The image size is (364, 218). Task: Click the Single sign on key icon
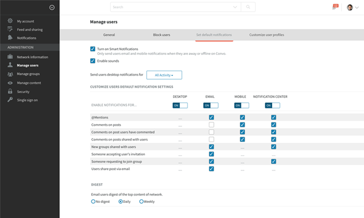coord(10,100)
